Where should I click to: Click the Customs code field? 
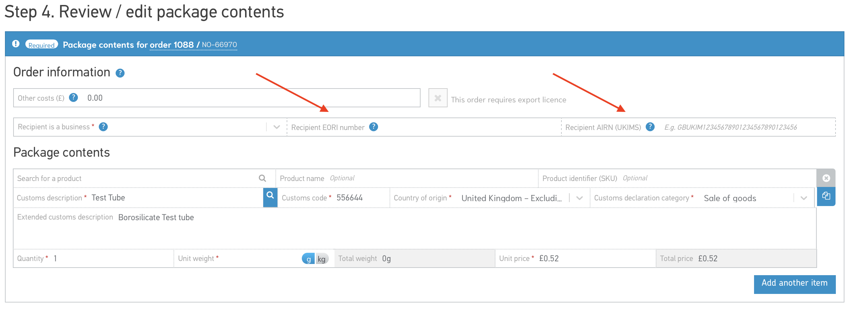pos(361,198)
